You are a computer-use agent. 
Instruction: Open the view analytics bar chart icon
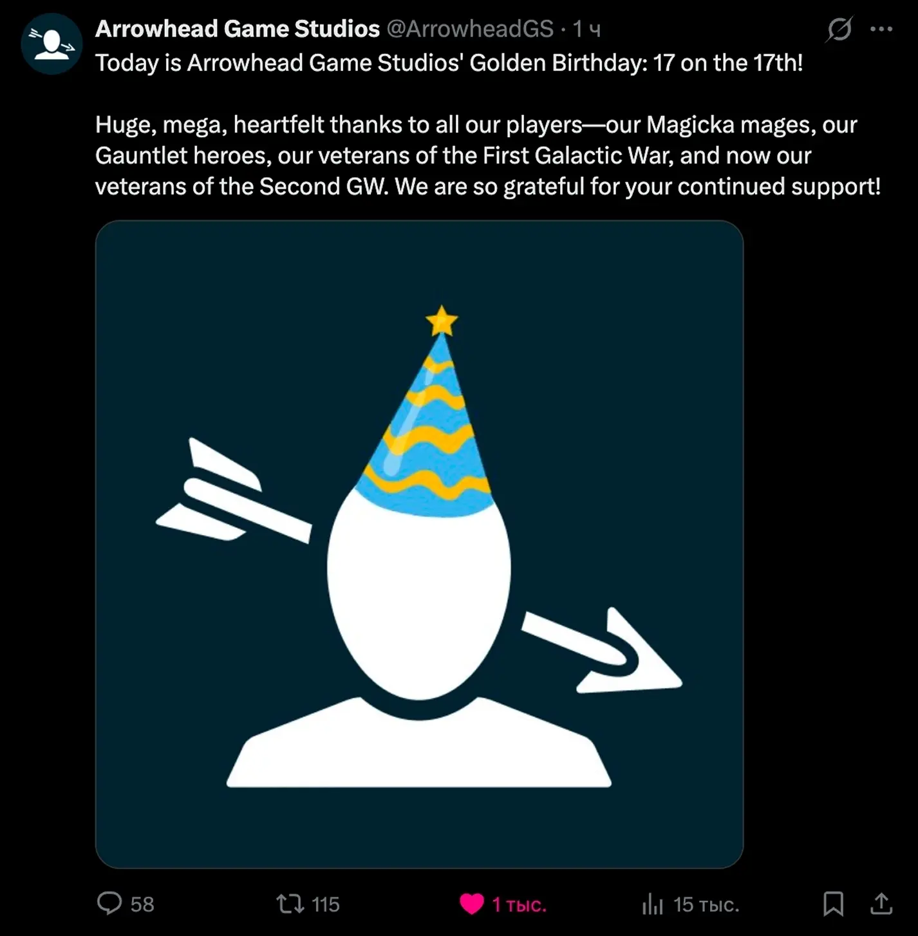tap(652, 904)
